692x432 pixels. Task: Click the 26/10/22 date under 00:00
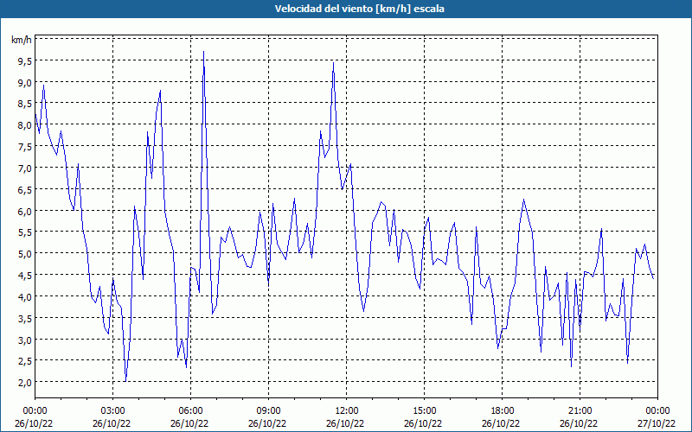(x=34, y=423)
